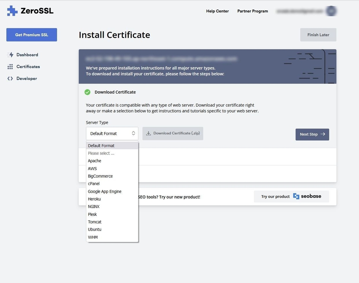Click the user avatar in header
The image size is (359, 283).
[x=331, y=11]
